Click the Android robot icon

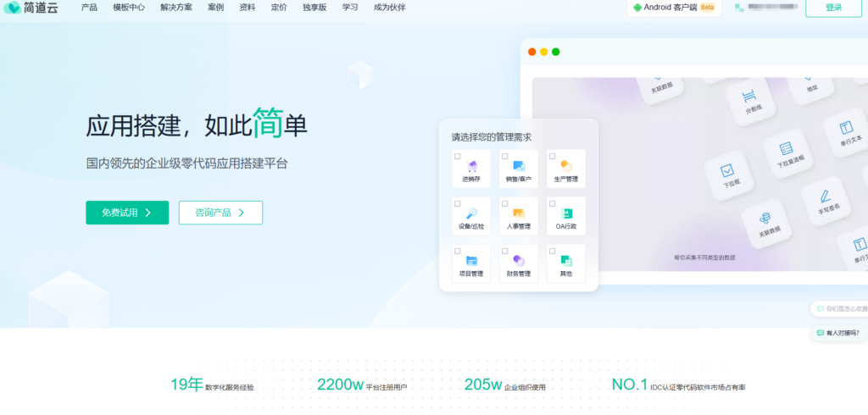coord(637,8)
